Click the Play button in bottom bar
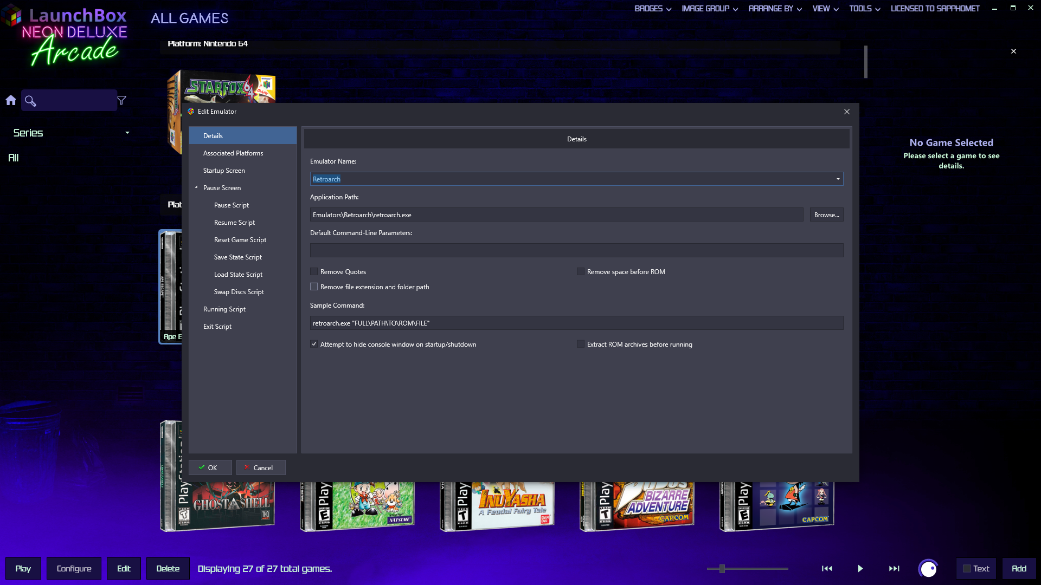Screen dimensions: 1041x585 point(23,568)
